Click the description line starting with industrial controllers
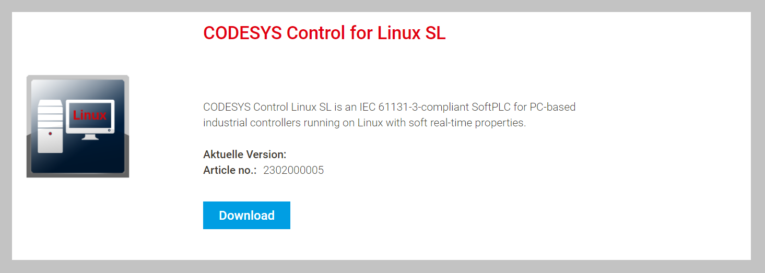The image size is (765, 273). (364, 123)
